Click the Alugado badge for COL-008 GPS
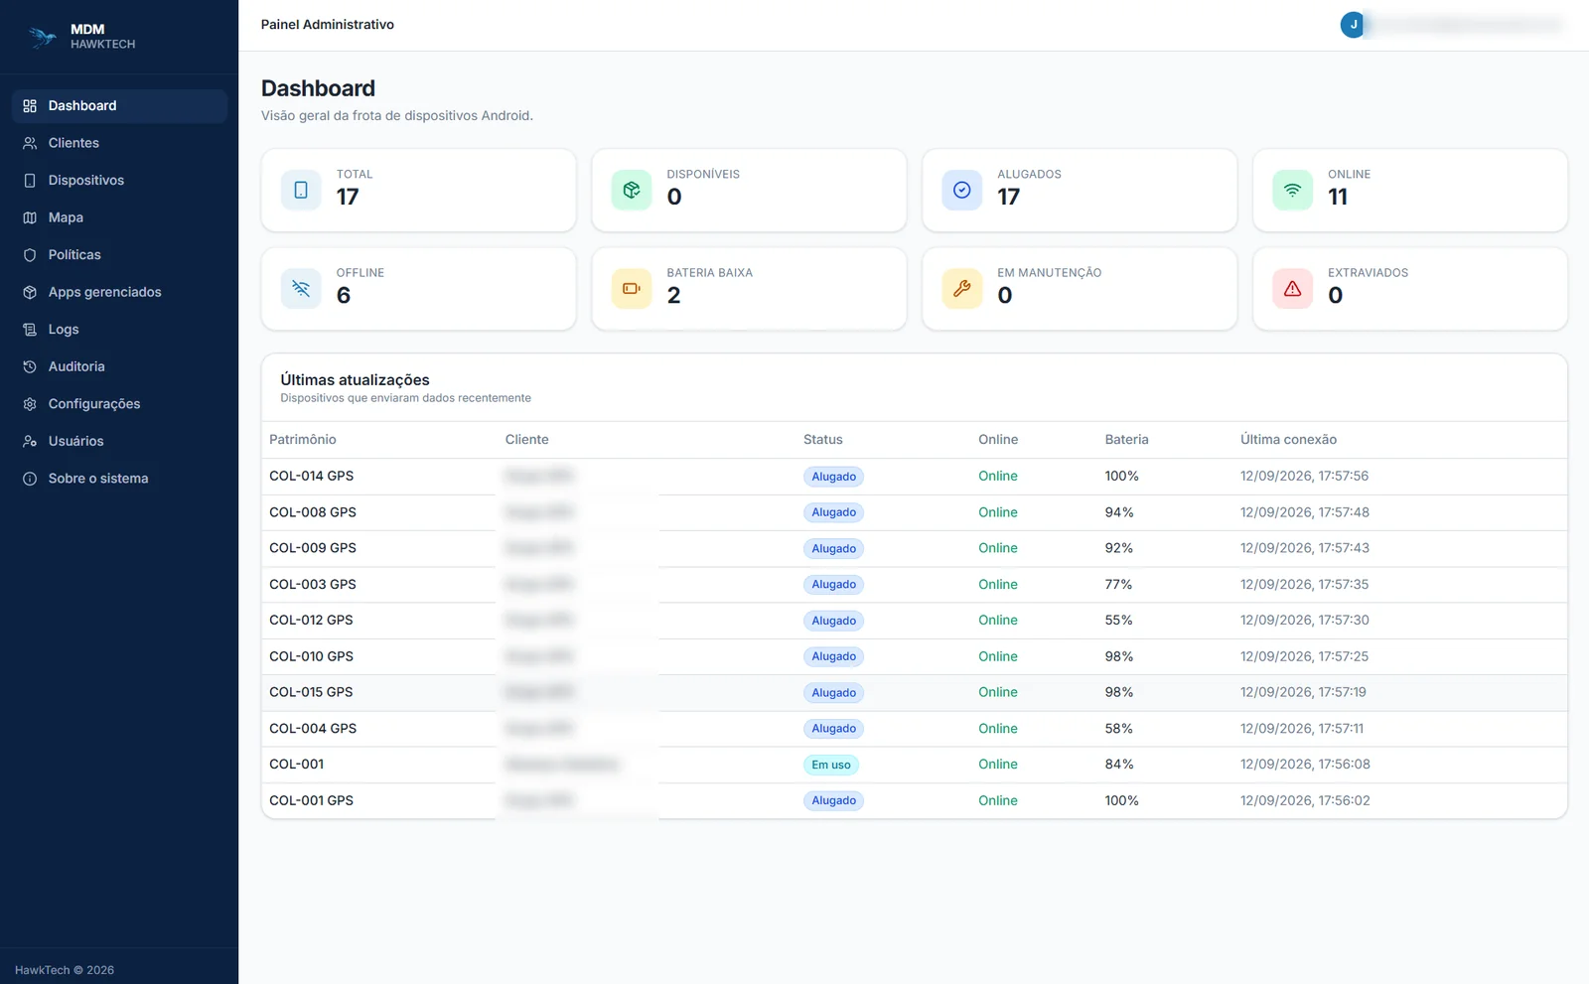Screen dimensions: 1589x984 833,512
